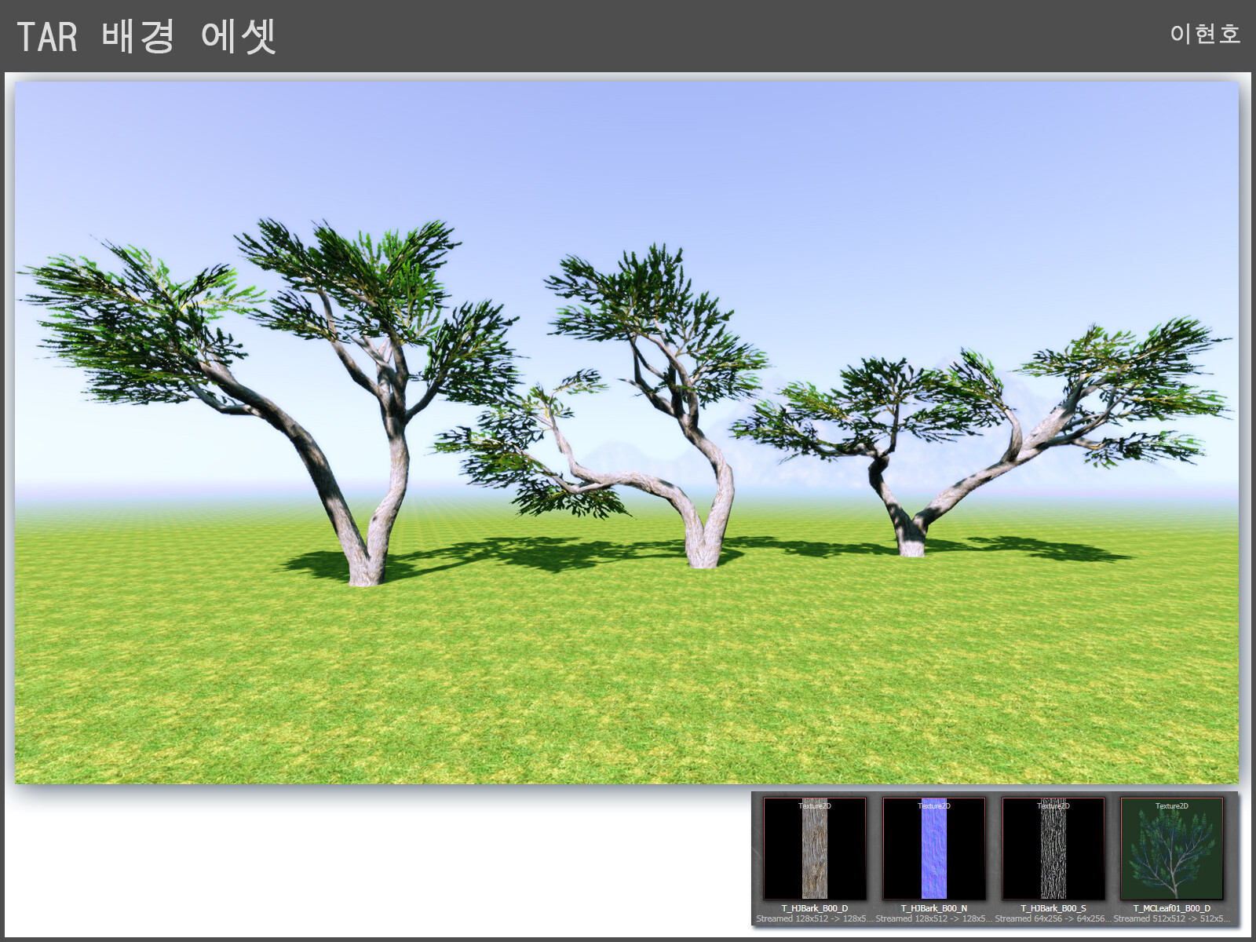Click the Texture2D label on the normal map
Image resolution: width=1256 pixels, height=942 pixels.
(x=936, y=806)
